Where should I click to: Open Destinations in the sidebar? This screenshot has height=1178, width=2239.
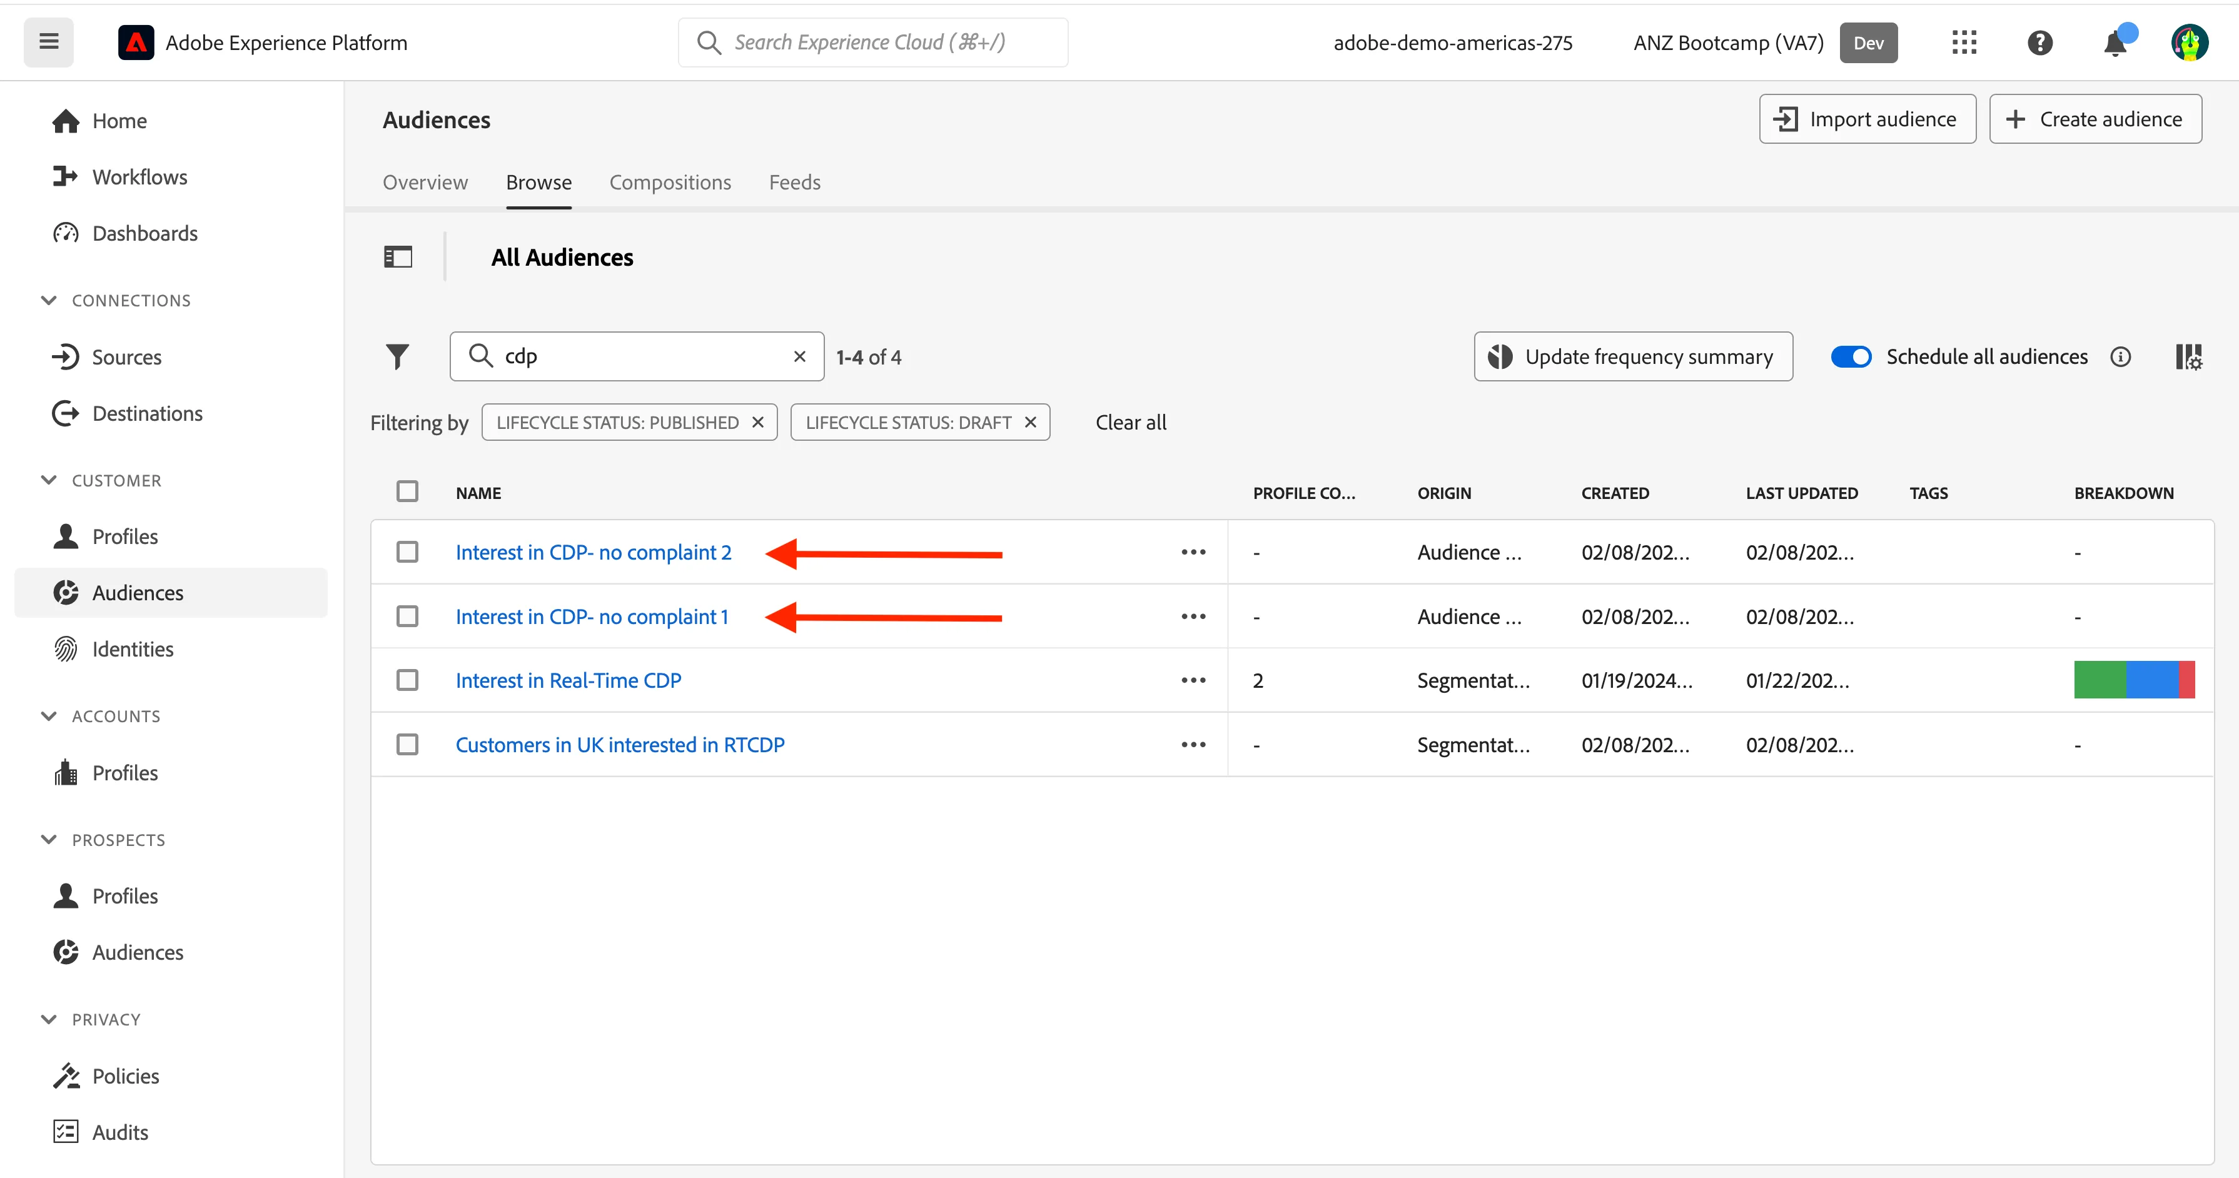point(147,413)
